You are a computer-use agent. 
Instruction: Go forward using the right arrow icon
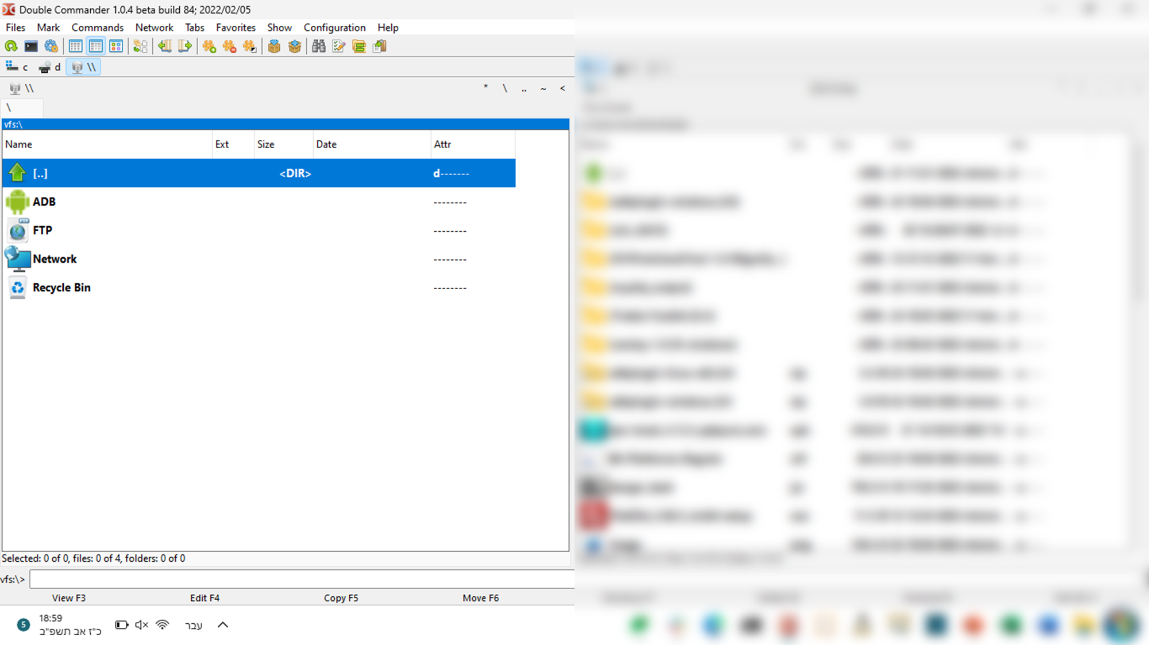[185, 46]
